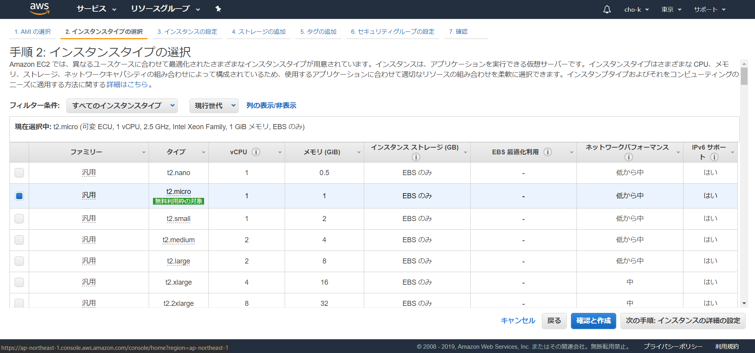The image size is (755, 353).
Task: Select the t2.2xlarge row checkbox
Action: (19, 303)
